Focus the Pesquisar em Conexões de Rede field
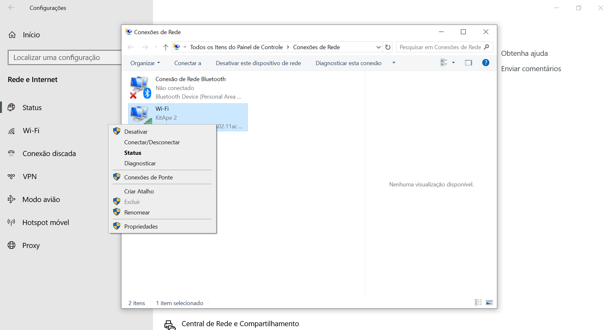The image size is (612, 330). (x=445, y=47)
